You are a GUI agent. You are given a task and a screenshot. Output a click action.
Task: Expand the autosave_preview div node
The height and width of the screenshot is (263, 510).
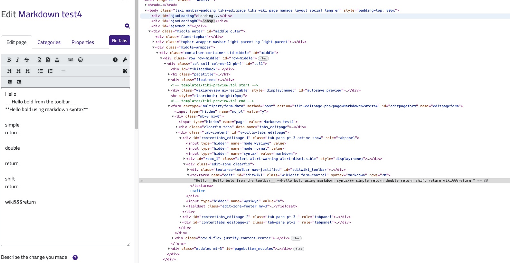point(169,90)
